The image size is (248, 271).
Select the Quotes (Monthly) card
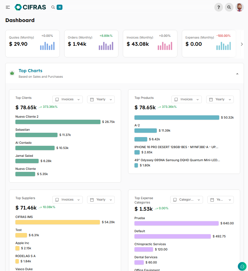(33, 43)
